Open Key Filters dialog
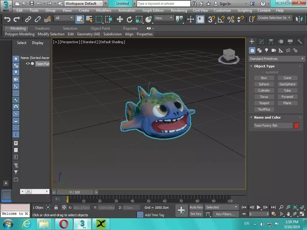307x230 pixels. 225,214
